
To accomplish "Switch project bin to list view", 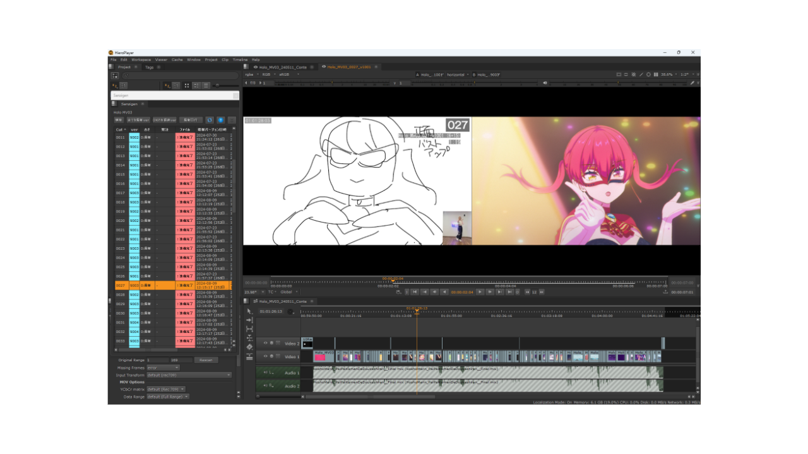I will (x=206, y=85).
